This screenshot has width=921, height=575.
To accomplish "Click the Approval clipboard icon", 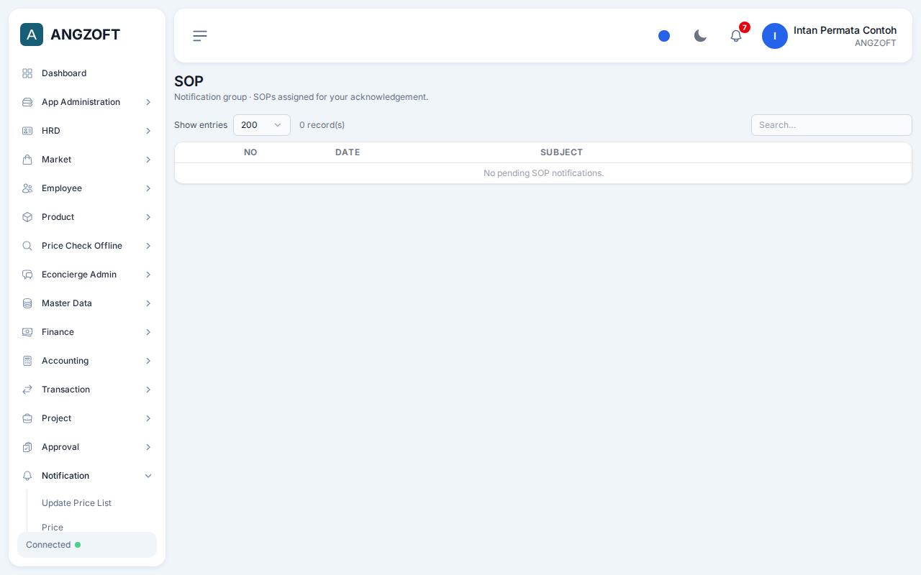I will [27, 447].
